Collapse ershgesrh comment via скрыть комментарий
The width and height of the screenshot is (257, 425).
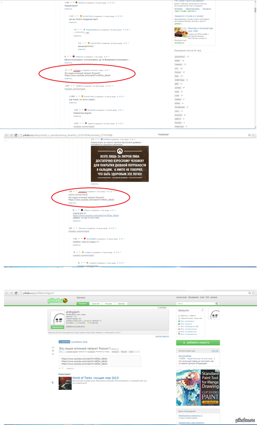pyautogui.click(x=78, y=194)
